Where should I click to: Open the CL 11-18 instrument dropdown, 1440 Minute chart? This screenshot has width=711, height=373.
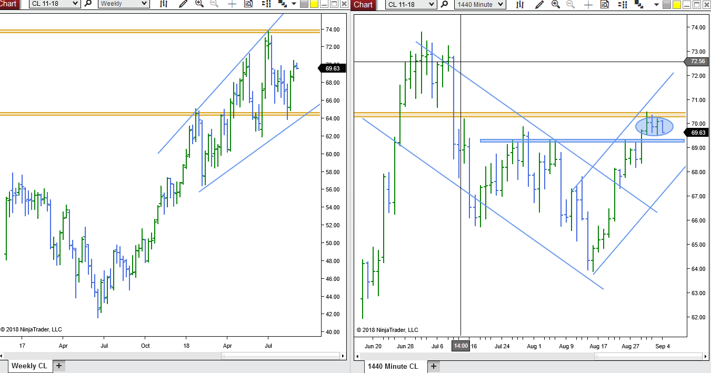(x=410, y=4)
